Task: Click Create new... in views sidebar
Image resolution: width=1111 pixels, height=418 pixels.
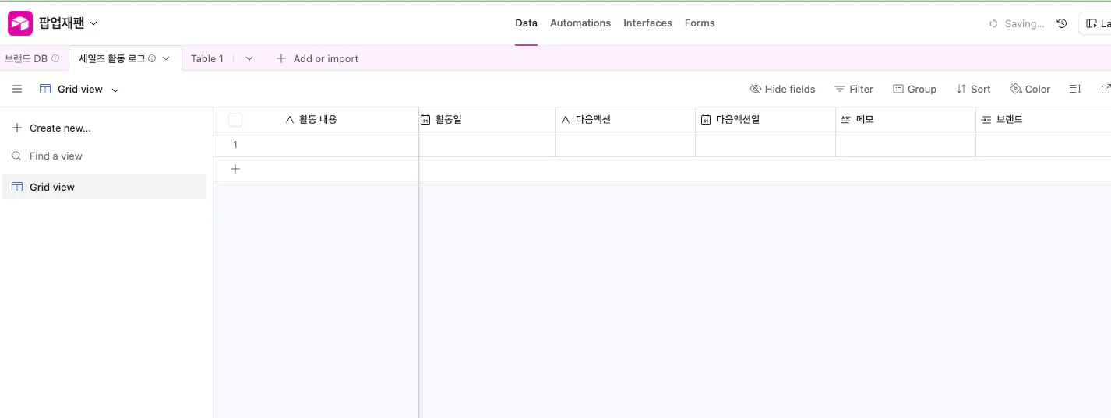Action: tap(52, 128)
